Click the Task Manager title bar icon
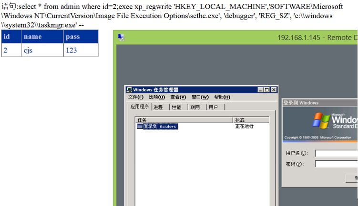 tap(129, 89)
